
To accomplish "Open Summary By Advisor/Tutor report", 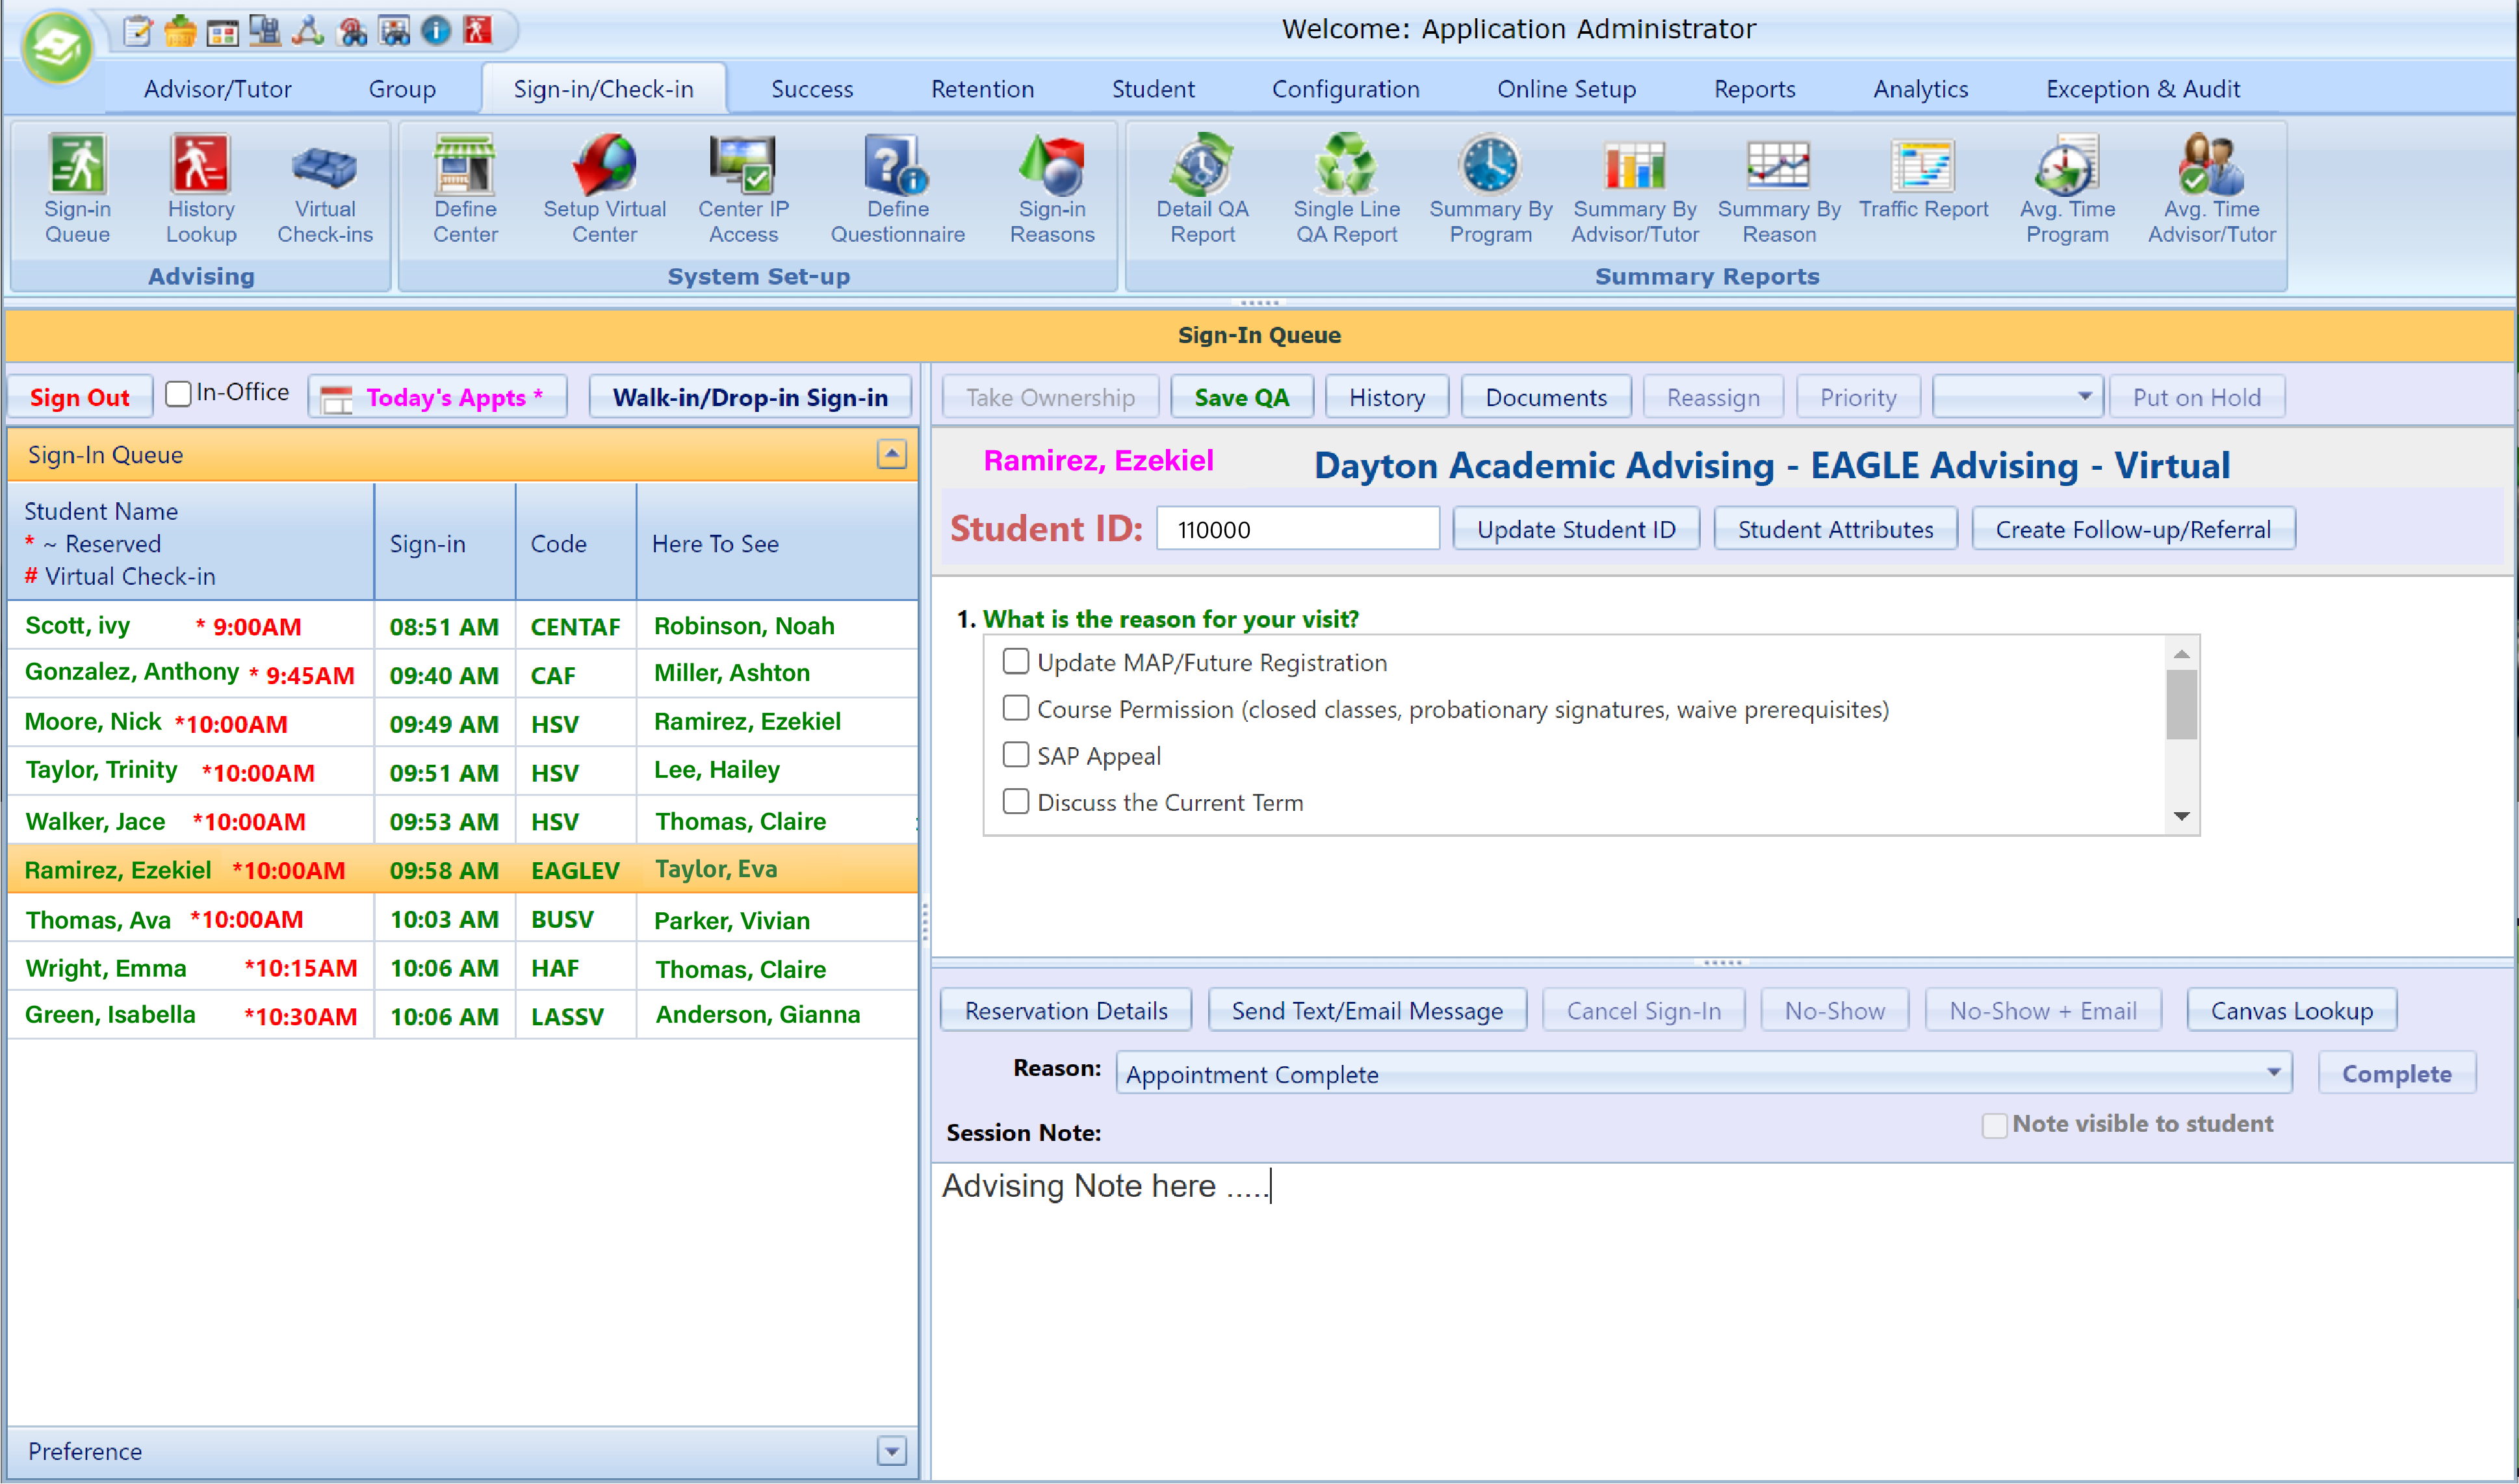I will click(x=1634, y=190).
